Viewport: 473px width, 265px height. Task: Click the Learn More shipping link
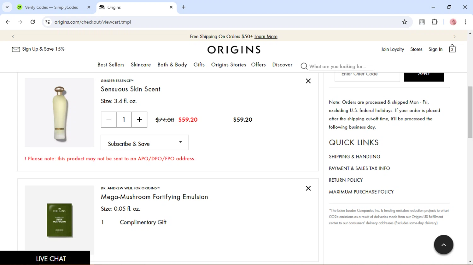click(266, 36)
